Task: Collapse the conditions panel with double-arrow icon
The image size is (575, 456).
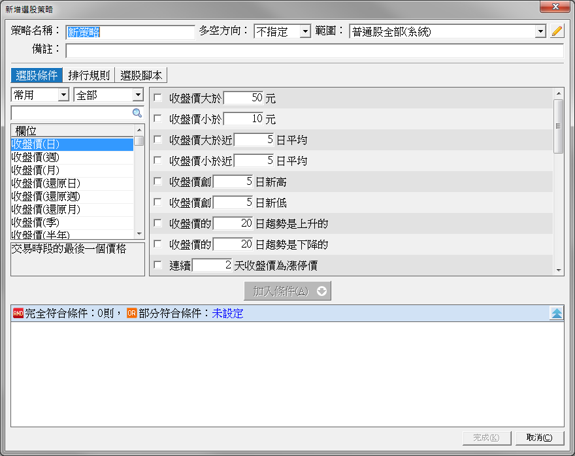Action: 556,314
